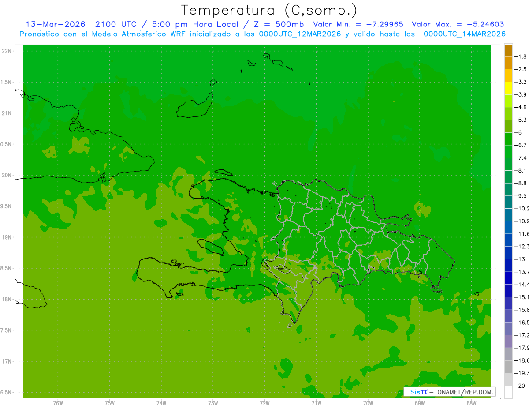Click the "-8.8" color scale value
The height and width of the screenshot is (409, 529).
521,183
